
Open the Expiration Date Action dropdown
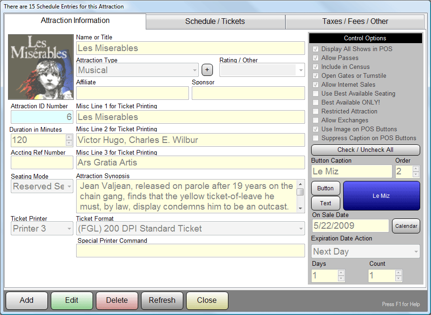point(416,251)
